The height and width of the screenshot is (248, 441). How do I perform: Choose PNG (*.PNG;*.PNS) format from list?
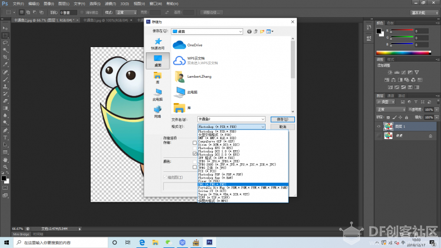(x=243, y=184)
